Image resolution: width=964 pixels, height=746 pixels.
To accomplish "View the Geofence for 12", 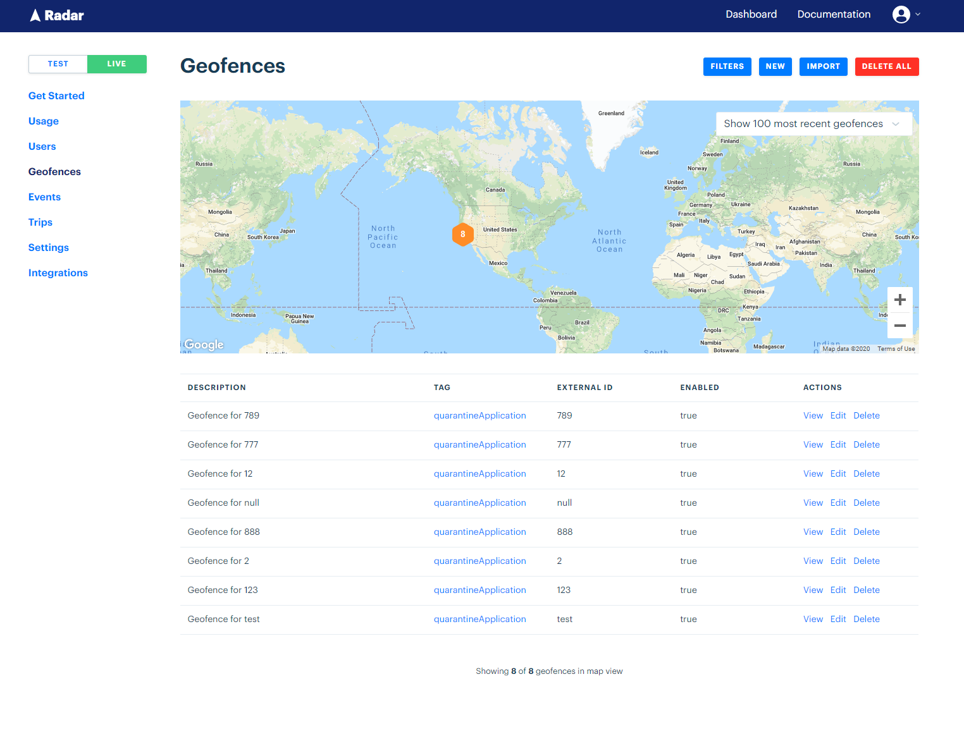I will click(813, 474).
